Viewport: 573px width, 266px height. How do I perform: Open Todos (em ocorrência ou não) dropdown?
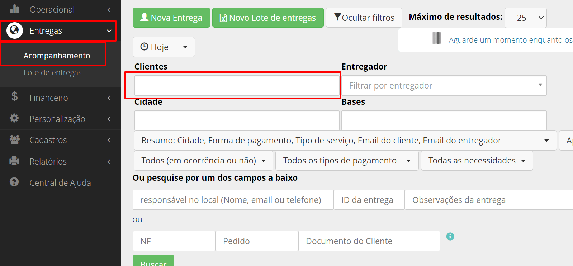[x=203, y=161]
